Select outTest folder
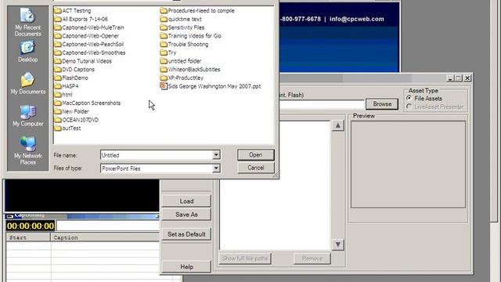 click(x=68, y=128)
